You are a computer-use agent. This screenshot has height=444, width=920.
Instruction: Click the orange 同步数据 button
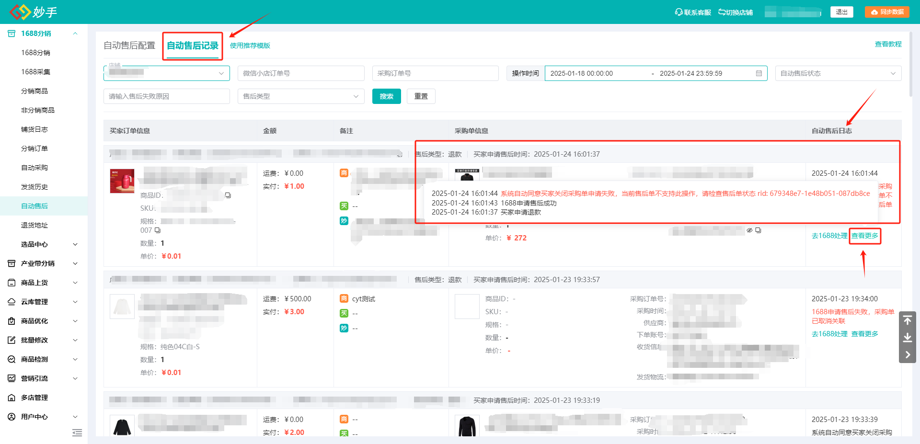tap(887, 12)
